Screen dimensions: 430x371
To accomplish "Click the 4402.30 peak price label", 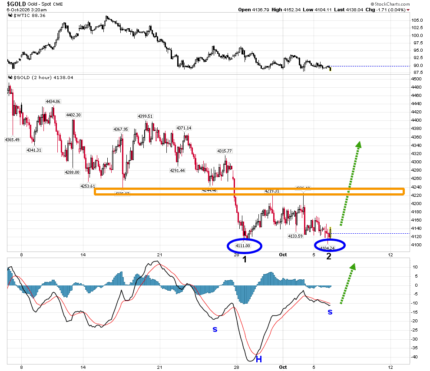I will (x=73, y=115).
